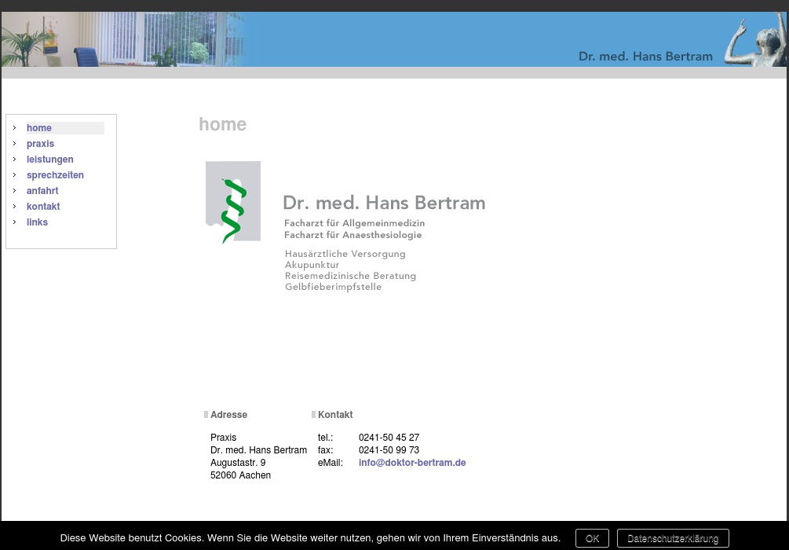Click the arrow icon beside "praxis"
Image resolution: width=789 pixels, height=550 pixels.
(15, 144)
